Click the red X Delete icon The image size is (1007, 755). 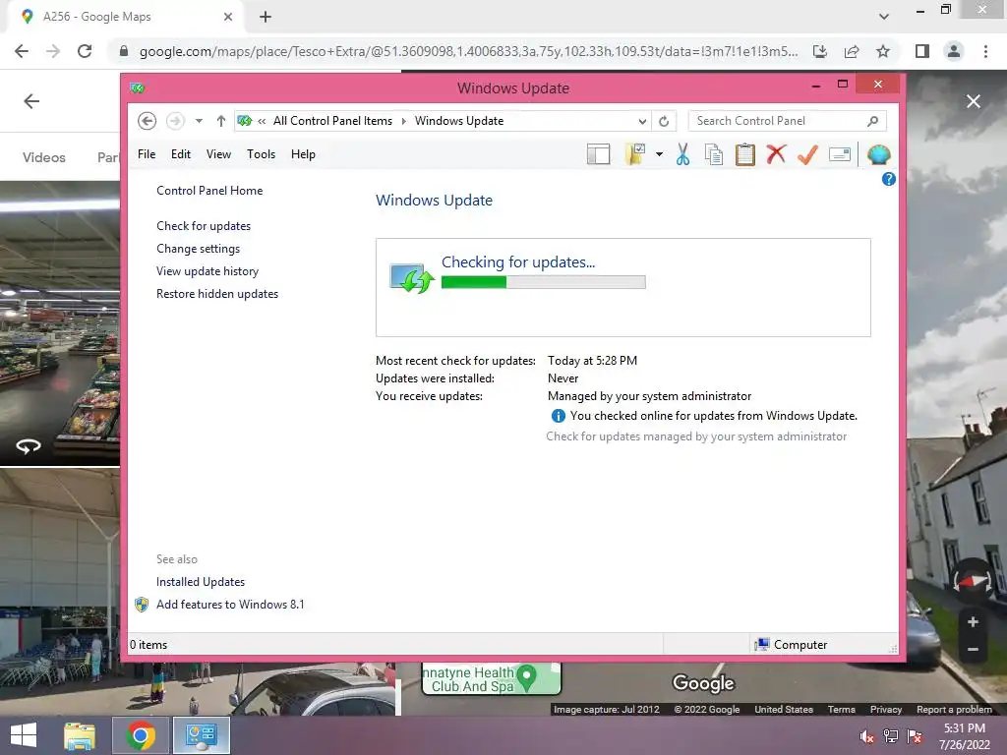pyautogui.click(x=777, y=154)
